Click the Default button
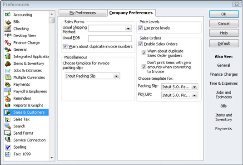The height and width of the screenshot is (165, 243). coord(224,44)
